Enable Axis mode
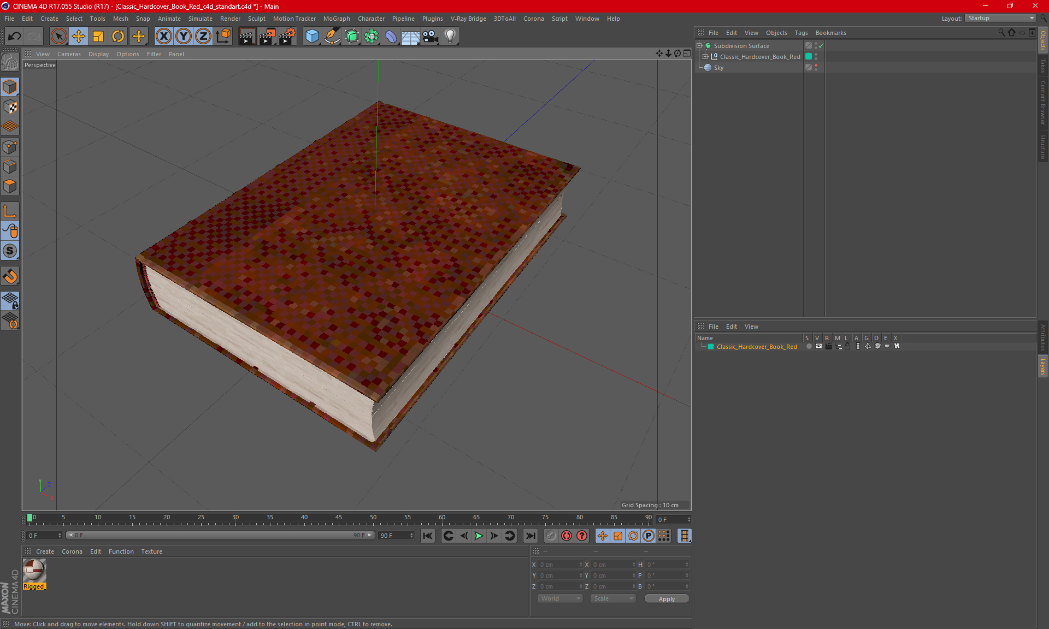 10,211
